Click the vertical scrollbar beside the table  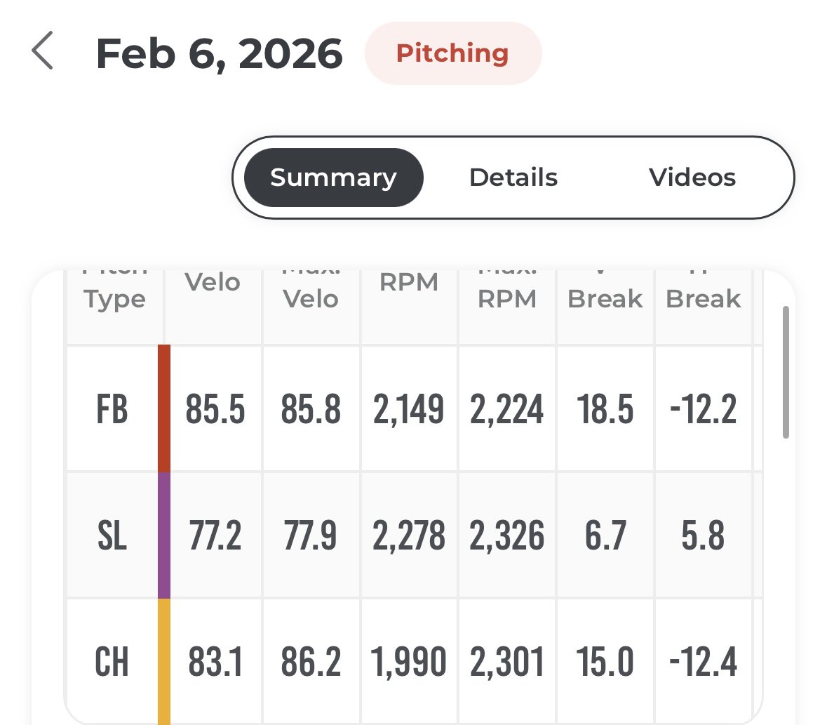coord(786,372)
